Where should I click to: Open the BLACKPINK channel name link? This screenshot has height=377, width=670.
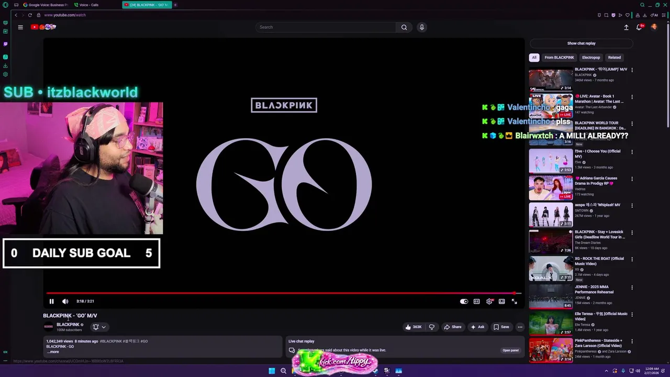tap(68, 325)
